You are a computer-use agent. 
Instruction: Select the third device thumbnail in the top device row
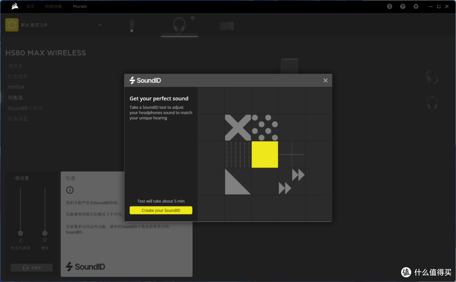click(x=227, y=26)
